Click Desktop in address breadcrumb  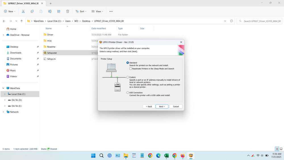86,21
